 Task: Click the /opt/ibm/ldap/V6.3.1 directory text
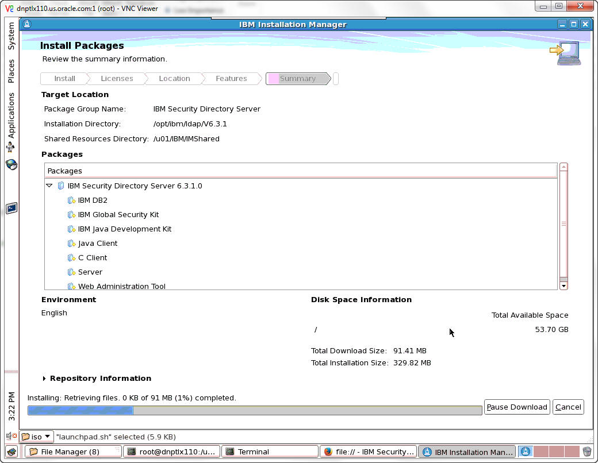tap(190, 124)
